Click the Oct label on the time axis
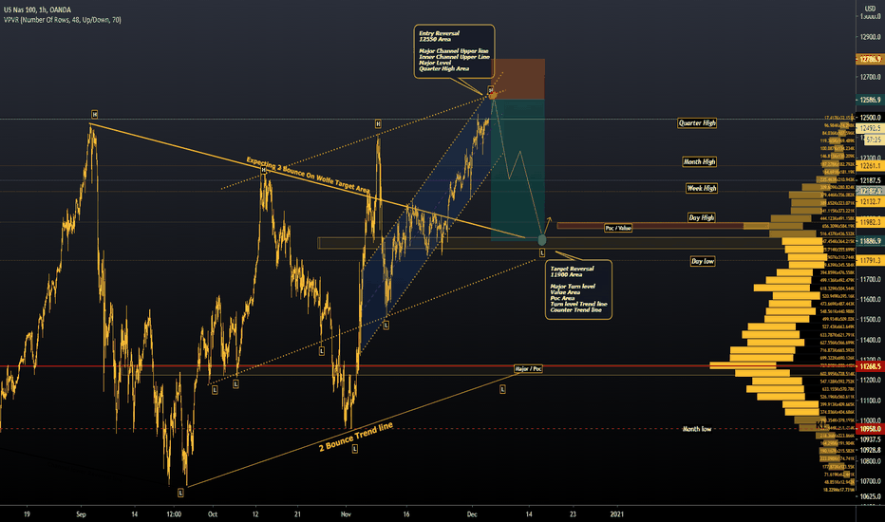 click(212, 514)
